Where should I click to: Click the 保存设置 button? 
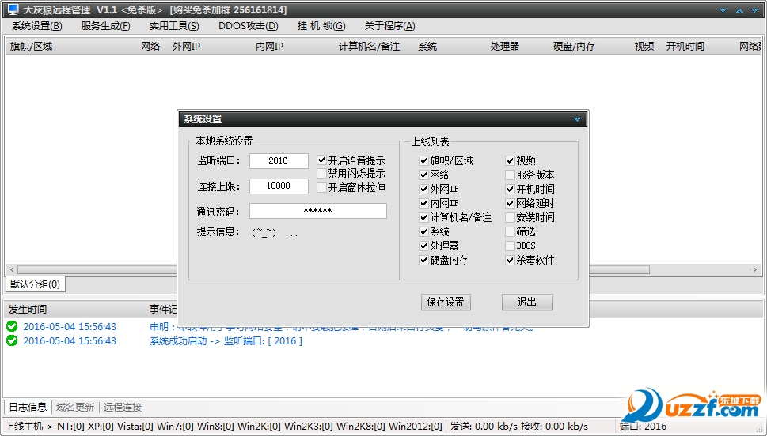pyautogui.click(x=446, y=303)
